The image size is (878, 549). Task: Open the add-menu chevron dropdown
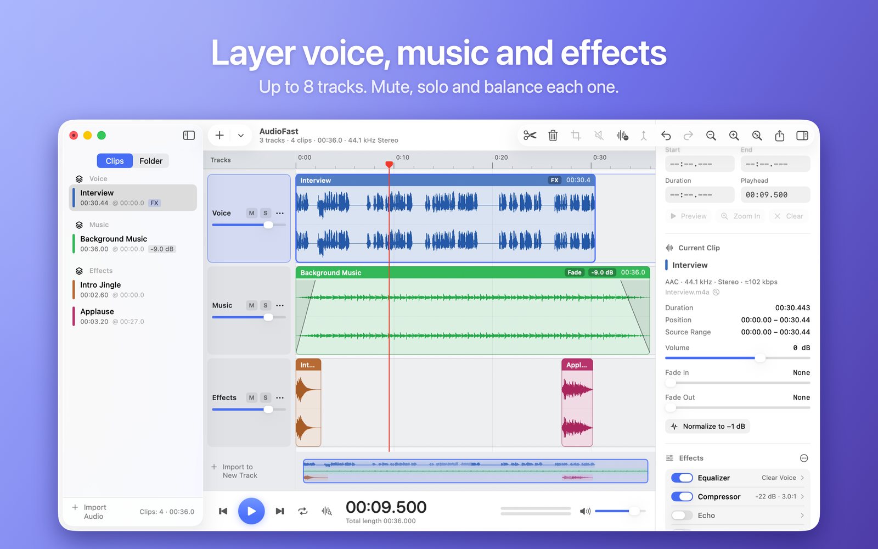click(x=241, y=135)
